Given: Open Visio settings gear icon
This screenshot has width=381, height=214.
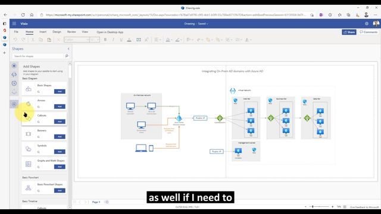Looking at the screenshot, I should coord(367,24).
